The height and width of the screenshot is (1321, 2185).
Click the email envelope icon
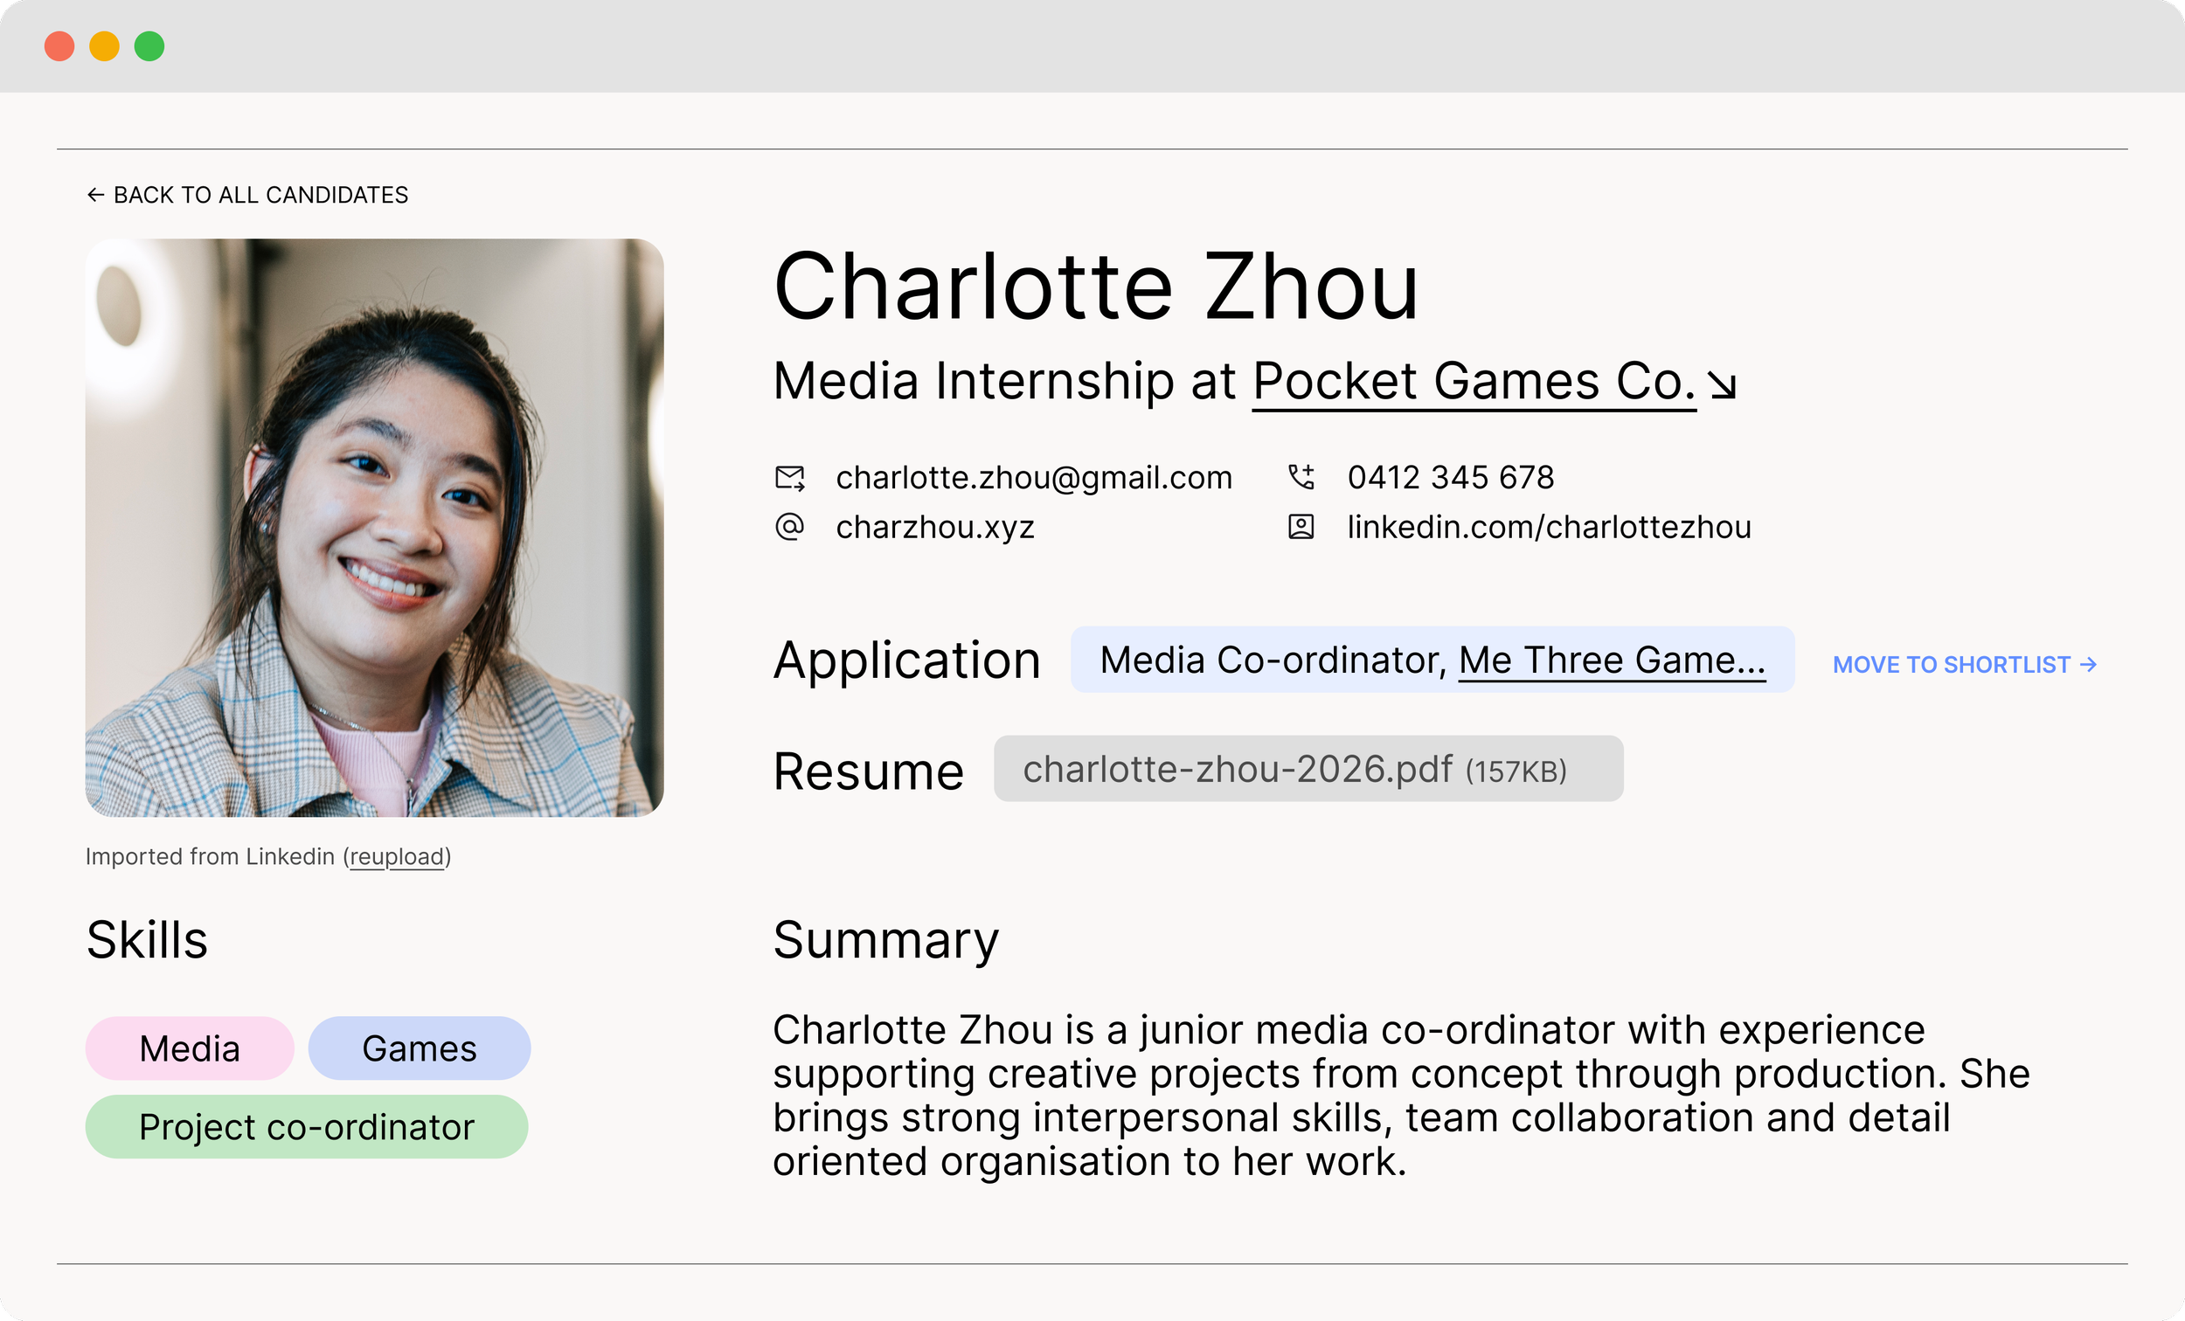[x=789, y=478]
